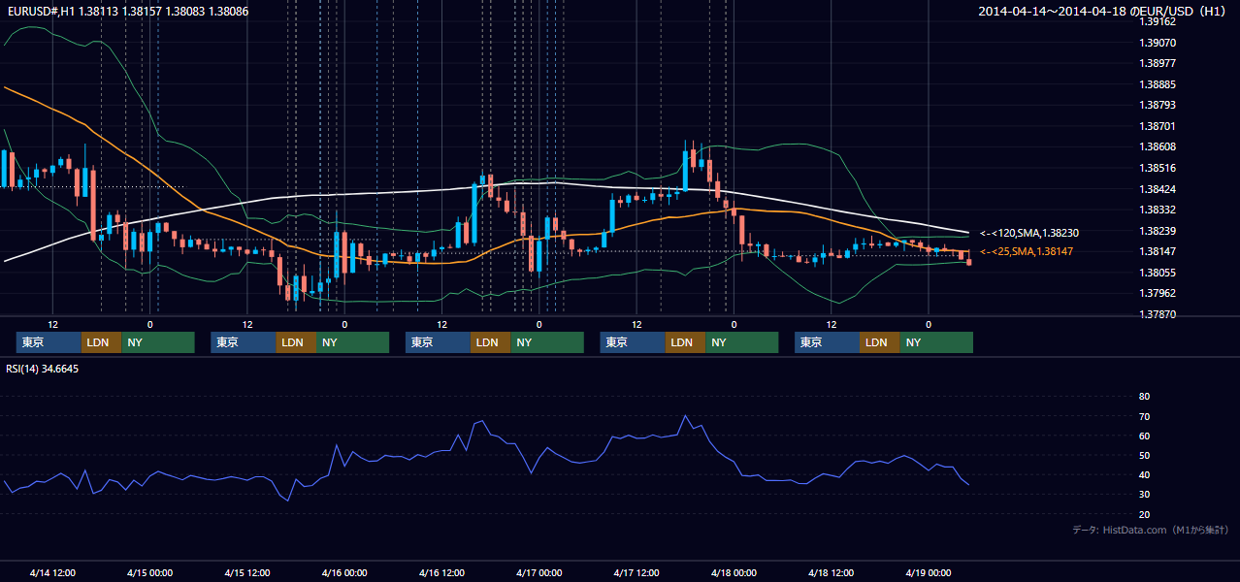Click price axis value 1.38608

pos(1158,146)
